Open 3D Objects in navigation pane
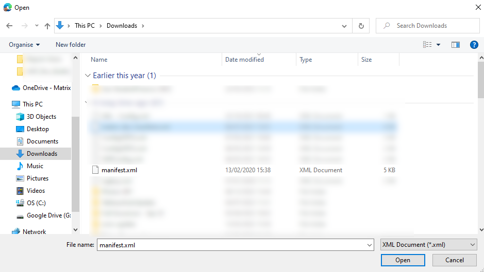The width and height of the screenshot is (484, 272). 41,117
